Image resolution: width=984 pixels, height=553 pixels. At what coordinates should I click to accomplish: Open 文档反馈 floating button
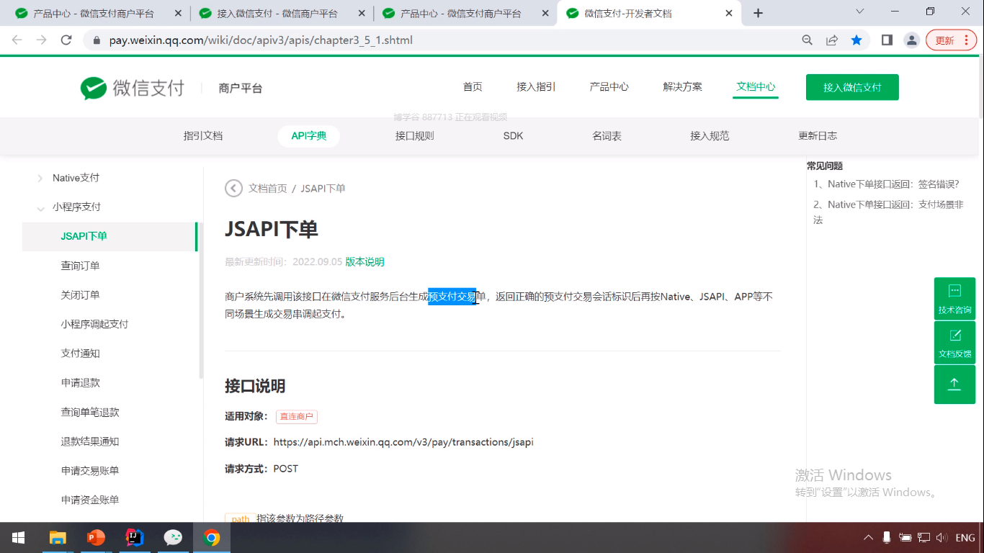click(954, 343)
